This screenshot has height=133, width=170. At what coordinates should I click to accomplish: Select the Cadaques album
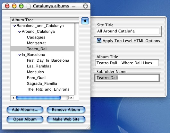tap(36, 37)
